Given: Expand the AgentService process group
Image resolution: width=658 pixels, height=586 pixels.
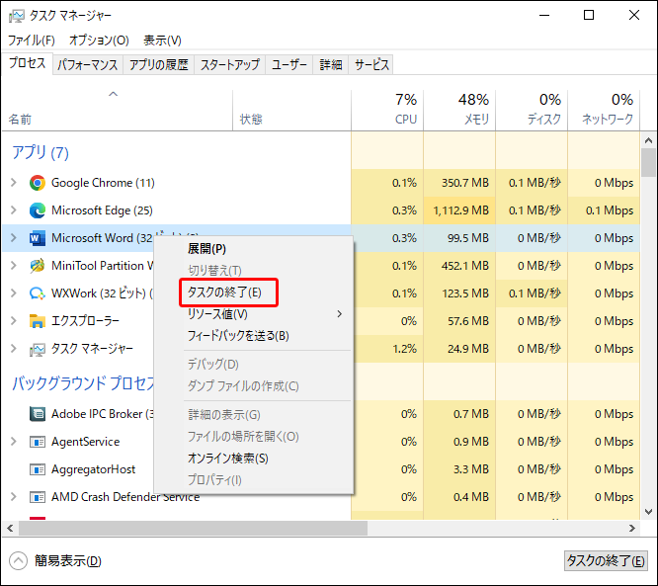Looking at the screenshot, I should pyautogui.click(x=14, y=441).
